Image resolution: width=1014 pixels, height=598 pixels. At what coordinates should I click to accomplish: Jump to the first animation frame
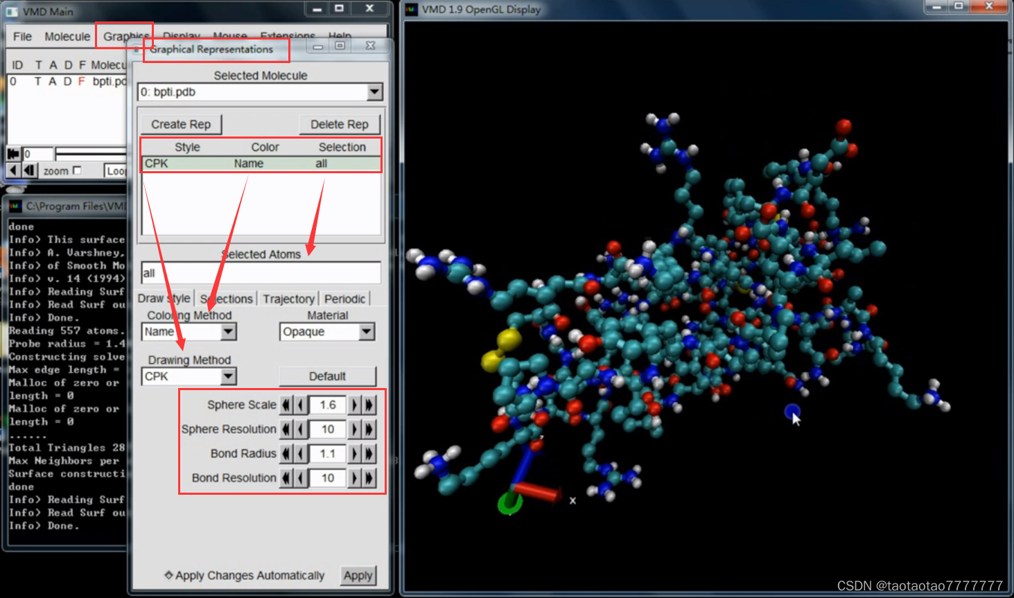(x=13, y=154)
